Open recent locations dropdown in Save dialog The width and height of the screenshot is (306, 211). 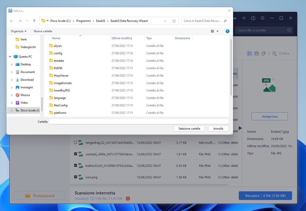click(x=27, y=21)
